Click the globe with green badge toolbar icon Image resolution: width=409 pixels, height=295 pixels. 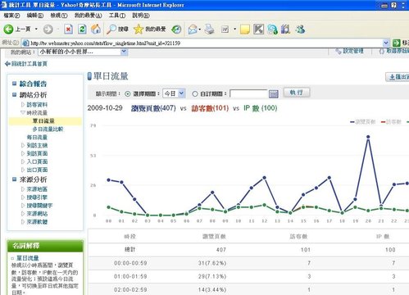click(272, 29)
